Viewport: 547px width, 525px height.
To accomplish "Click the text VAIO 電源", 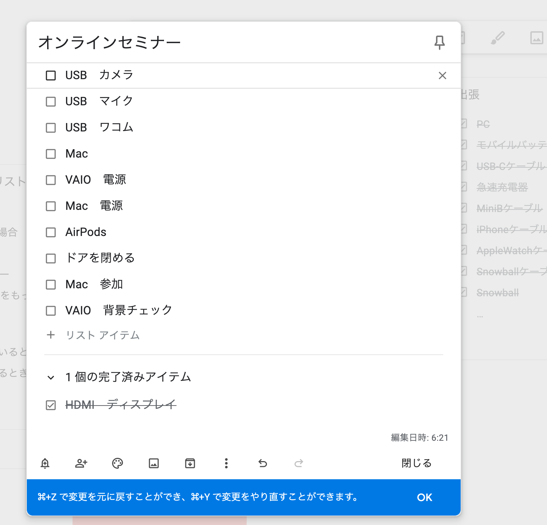I will [96, 180].
